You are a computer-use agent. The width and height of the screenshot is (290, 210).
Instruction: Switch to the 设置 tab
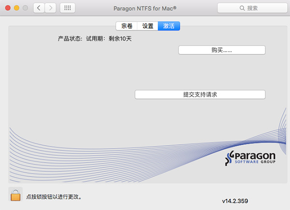click(147, 26)
